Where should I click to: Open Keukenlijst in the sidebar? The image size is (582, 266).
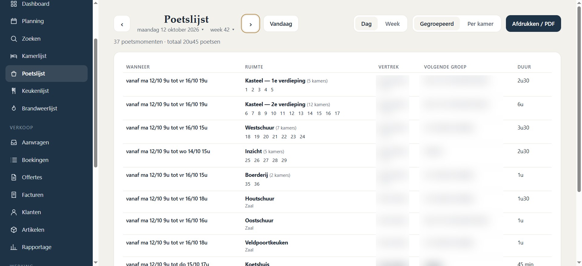tap(46, 91)
